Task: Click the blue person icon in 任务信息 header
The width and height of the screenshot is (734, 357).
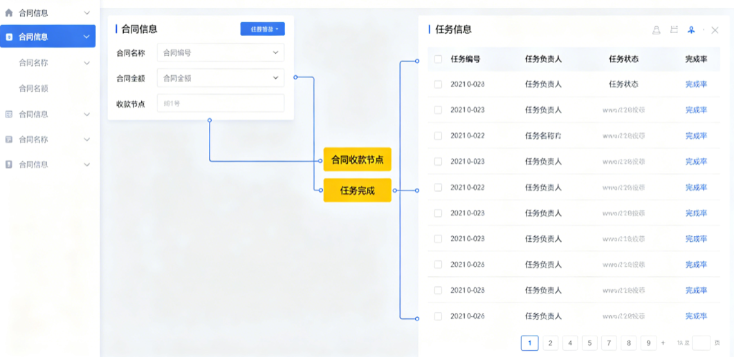Action: pos(691,30)
